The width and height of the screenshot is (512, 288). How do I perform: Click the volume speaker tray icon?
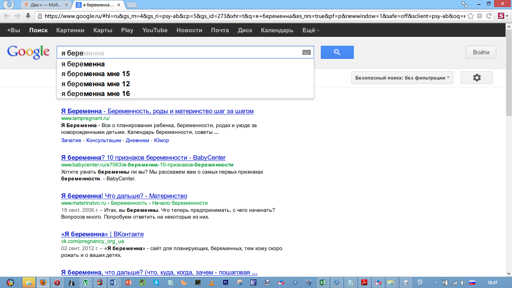click(463, 282)
